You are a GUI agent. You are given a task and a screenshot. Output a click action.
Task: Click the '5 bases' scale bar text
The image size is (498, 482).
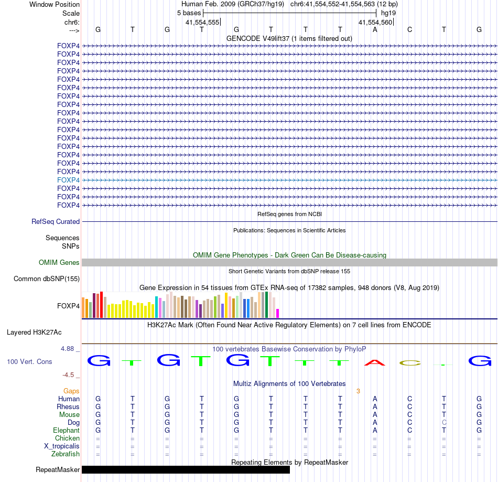coord(189,13)
